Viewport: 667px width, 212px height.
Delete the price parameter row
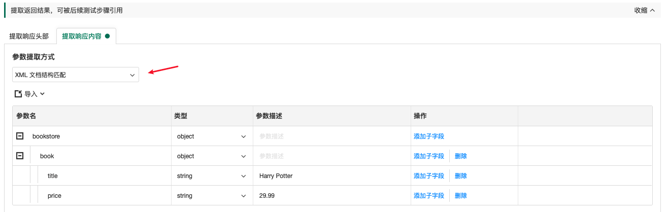pos(460,196)
